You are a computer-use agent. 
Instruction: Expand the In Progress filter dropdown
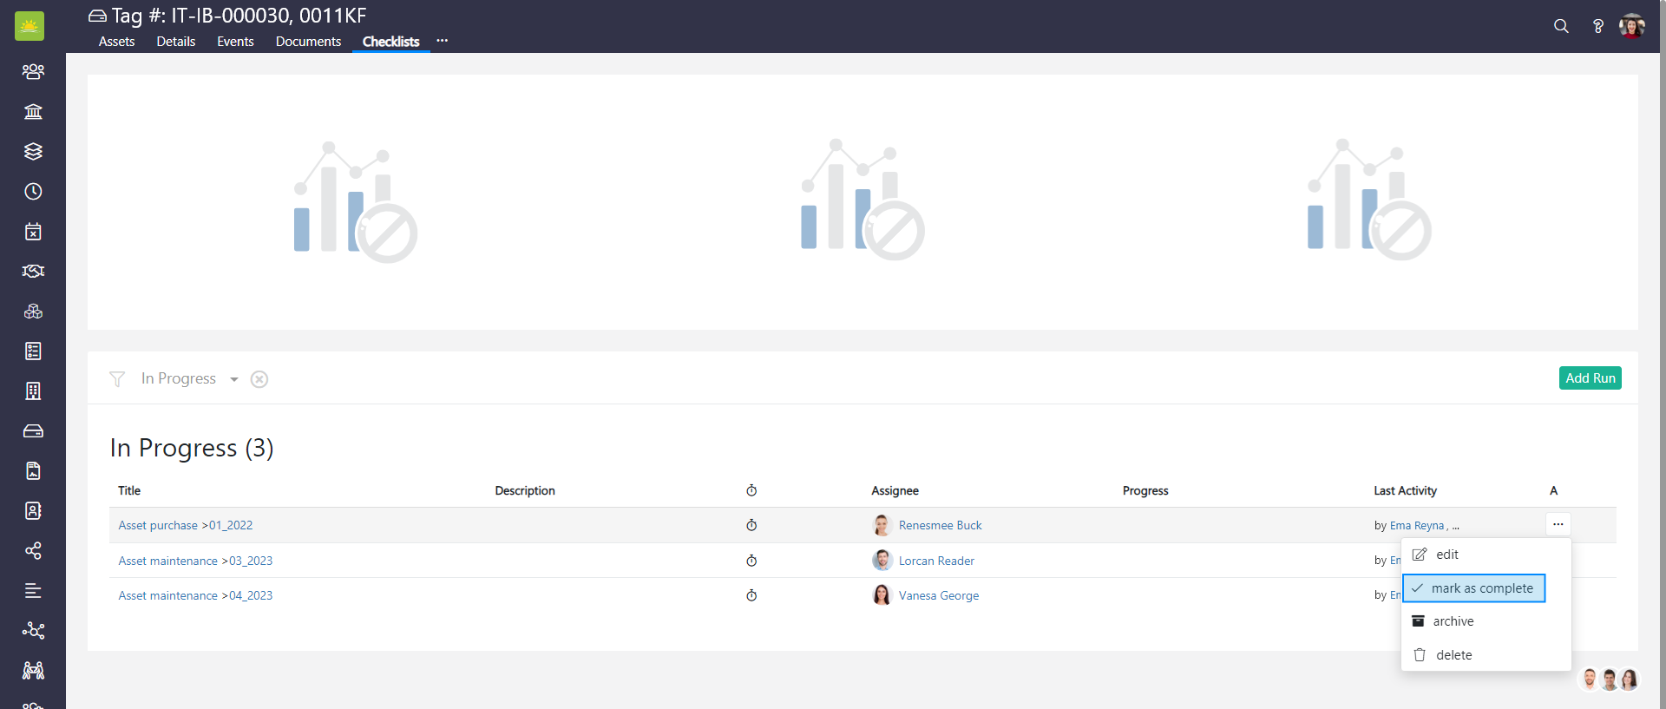pyautogui.click(x=233, y=379)
